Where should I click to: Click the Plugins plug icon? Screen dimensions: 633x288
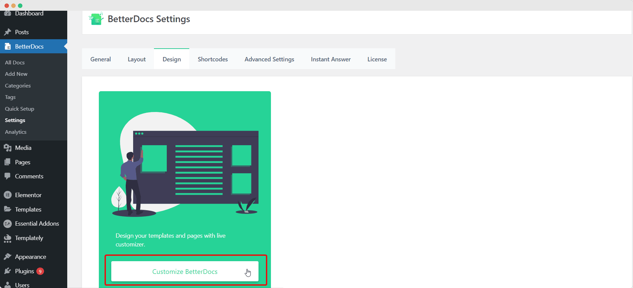pos(7,271)
